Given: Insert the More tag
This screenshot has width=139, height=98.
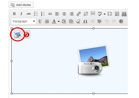Looking at the screenshot, I should (93, 14).
